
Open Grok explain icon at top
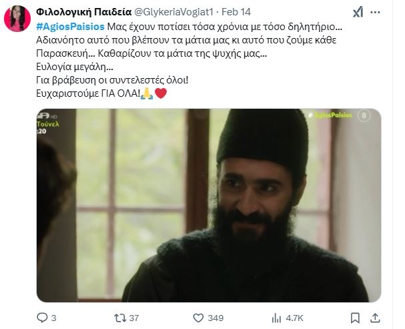click(x=358, y=12)
